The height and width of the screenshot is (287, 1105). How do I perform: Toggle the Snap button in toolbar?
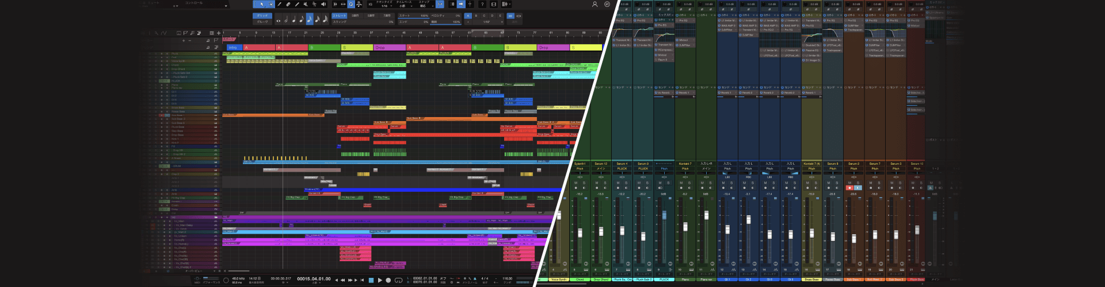pyautogui.click(x=440, y=4)
